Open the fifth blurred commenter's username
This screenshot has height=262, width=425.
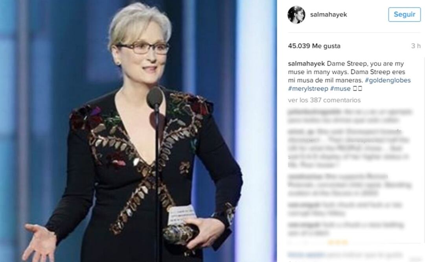(x=304, y=225)
